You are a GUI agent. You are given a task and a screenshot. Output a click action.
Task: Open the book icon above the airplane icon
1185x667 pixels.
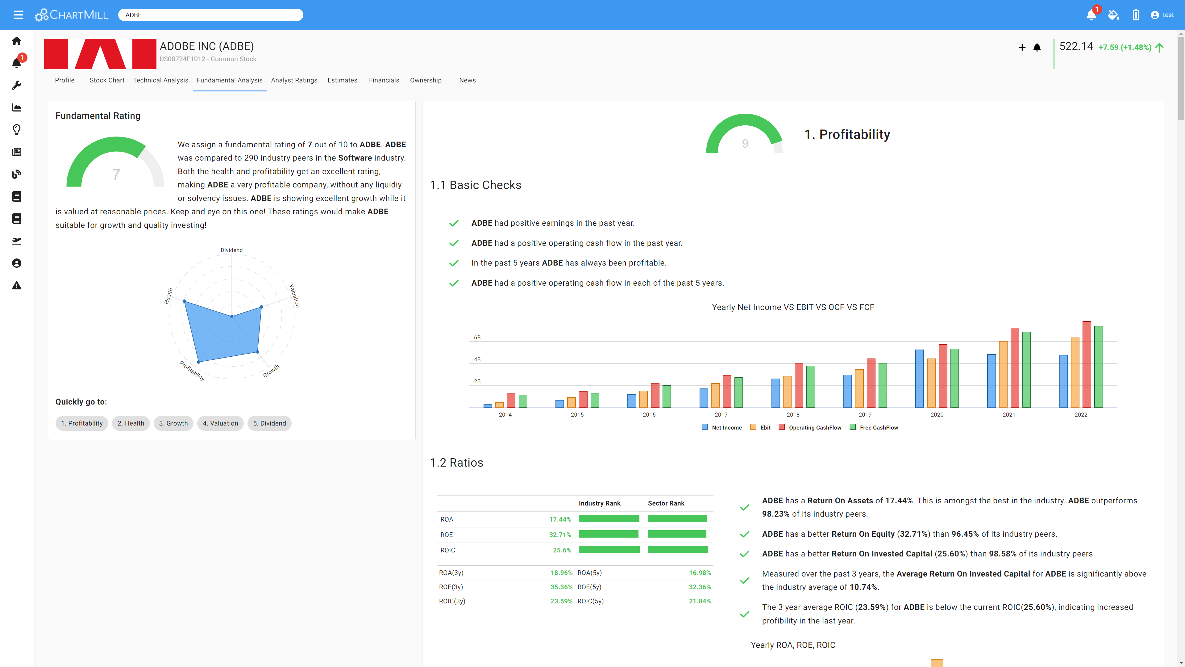click(x=17, y=219)
